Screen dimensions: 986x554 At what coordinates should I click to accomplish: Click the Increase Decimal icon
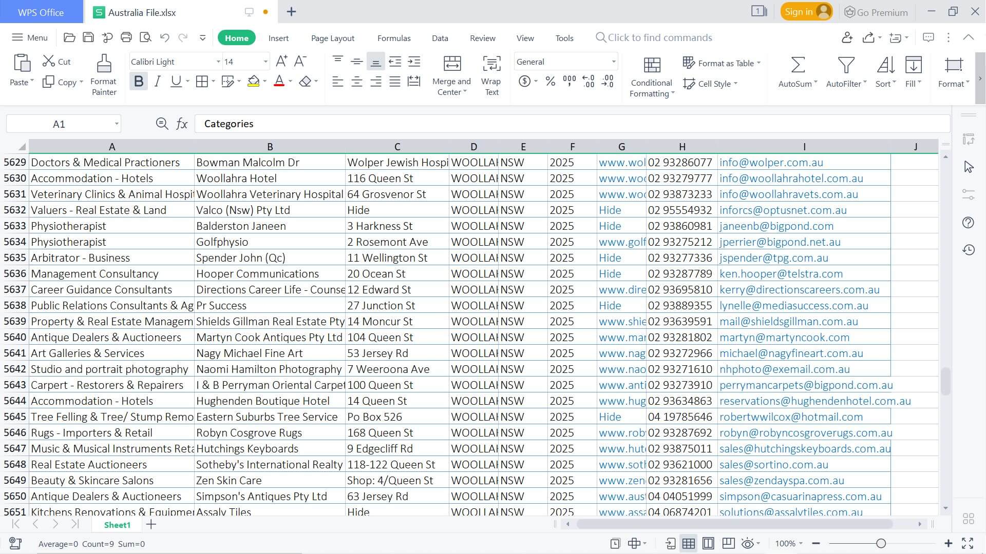pyautogui.click(x=588, y=81)
